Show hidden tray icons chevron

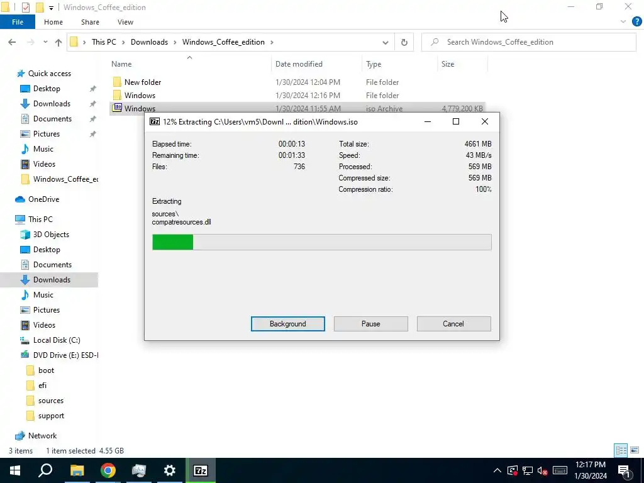click(497, 470)
